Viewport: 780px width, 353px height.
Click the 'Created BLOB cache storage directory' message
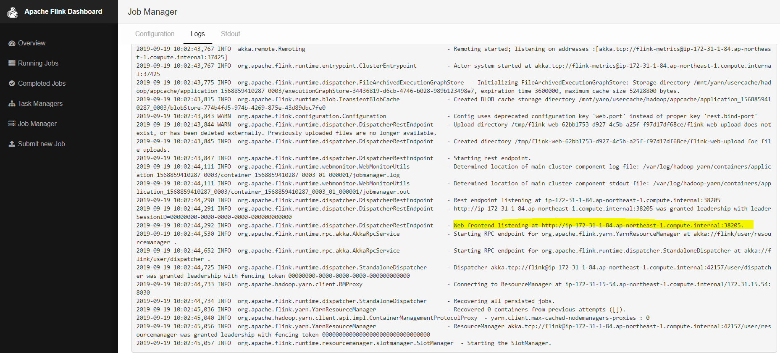tap(612, 100)
